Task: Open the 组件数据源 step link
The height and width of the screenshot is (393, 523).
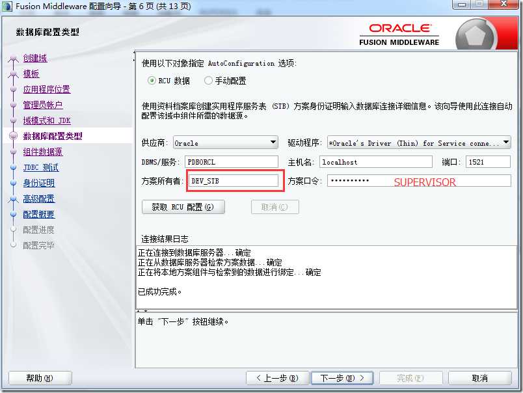Action: pos(43,152)
